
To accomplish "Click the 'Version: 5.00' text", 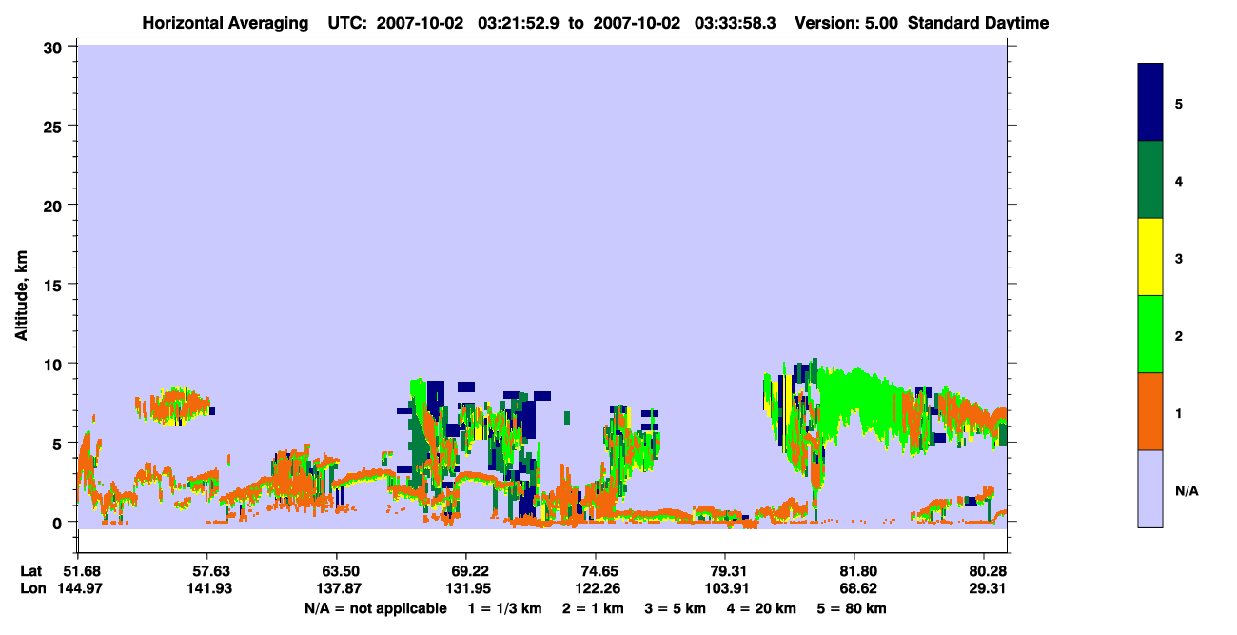I will 847,23.
